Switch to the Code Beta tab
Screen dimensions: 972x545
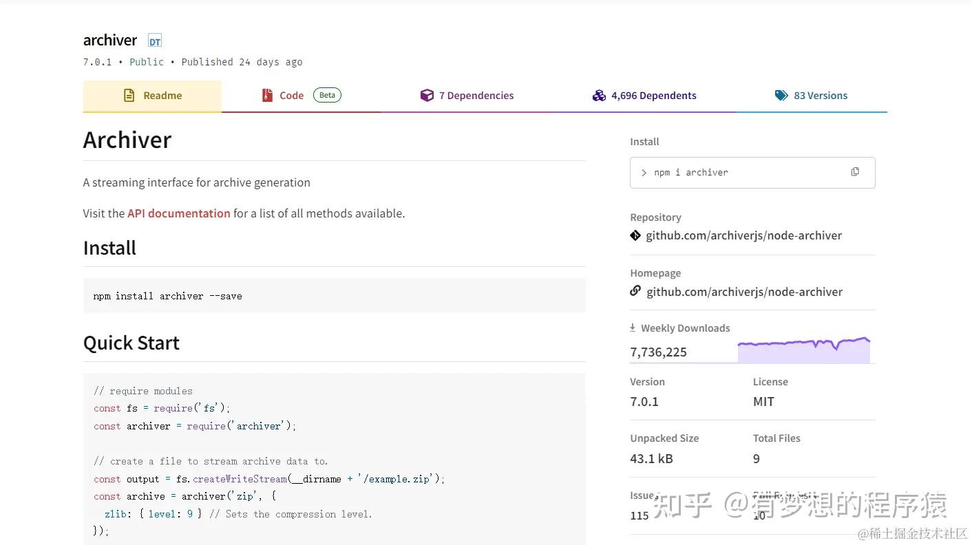[292, 95]
